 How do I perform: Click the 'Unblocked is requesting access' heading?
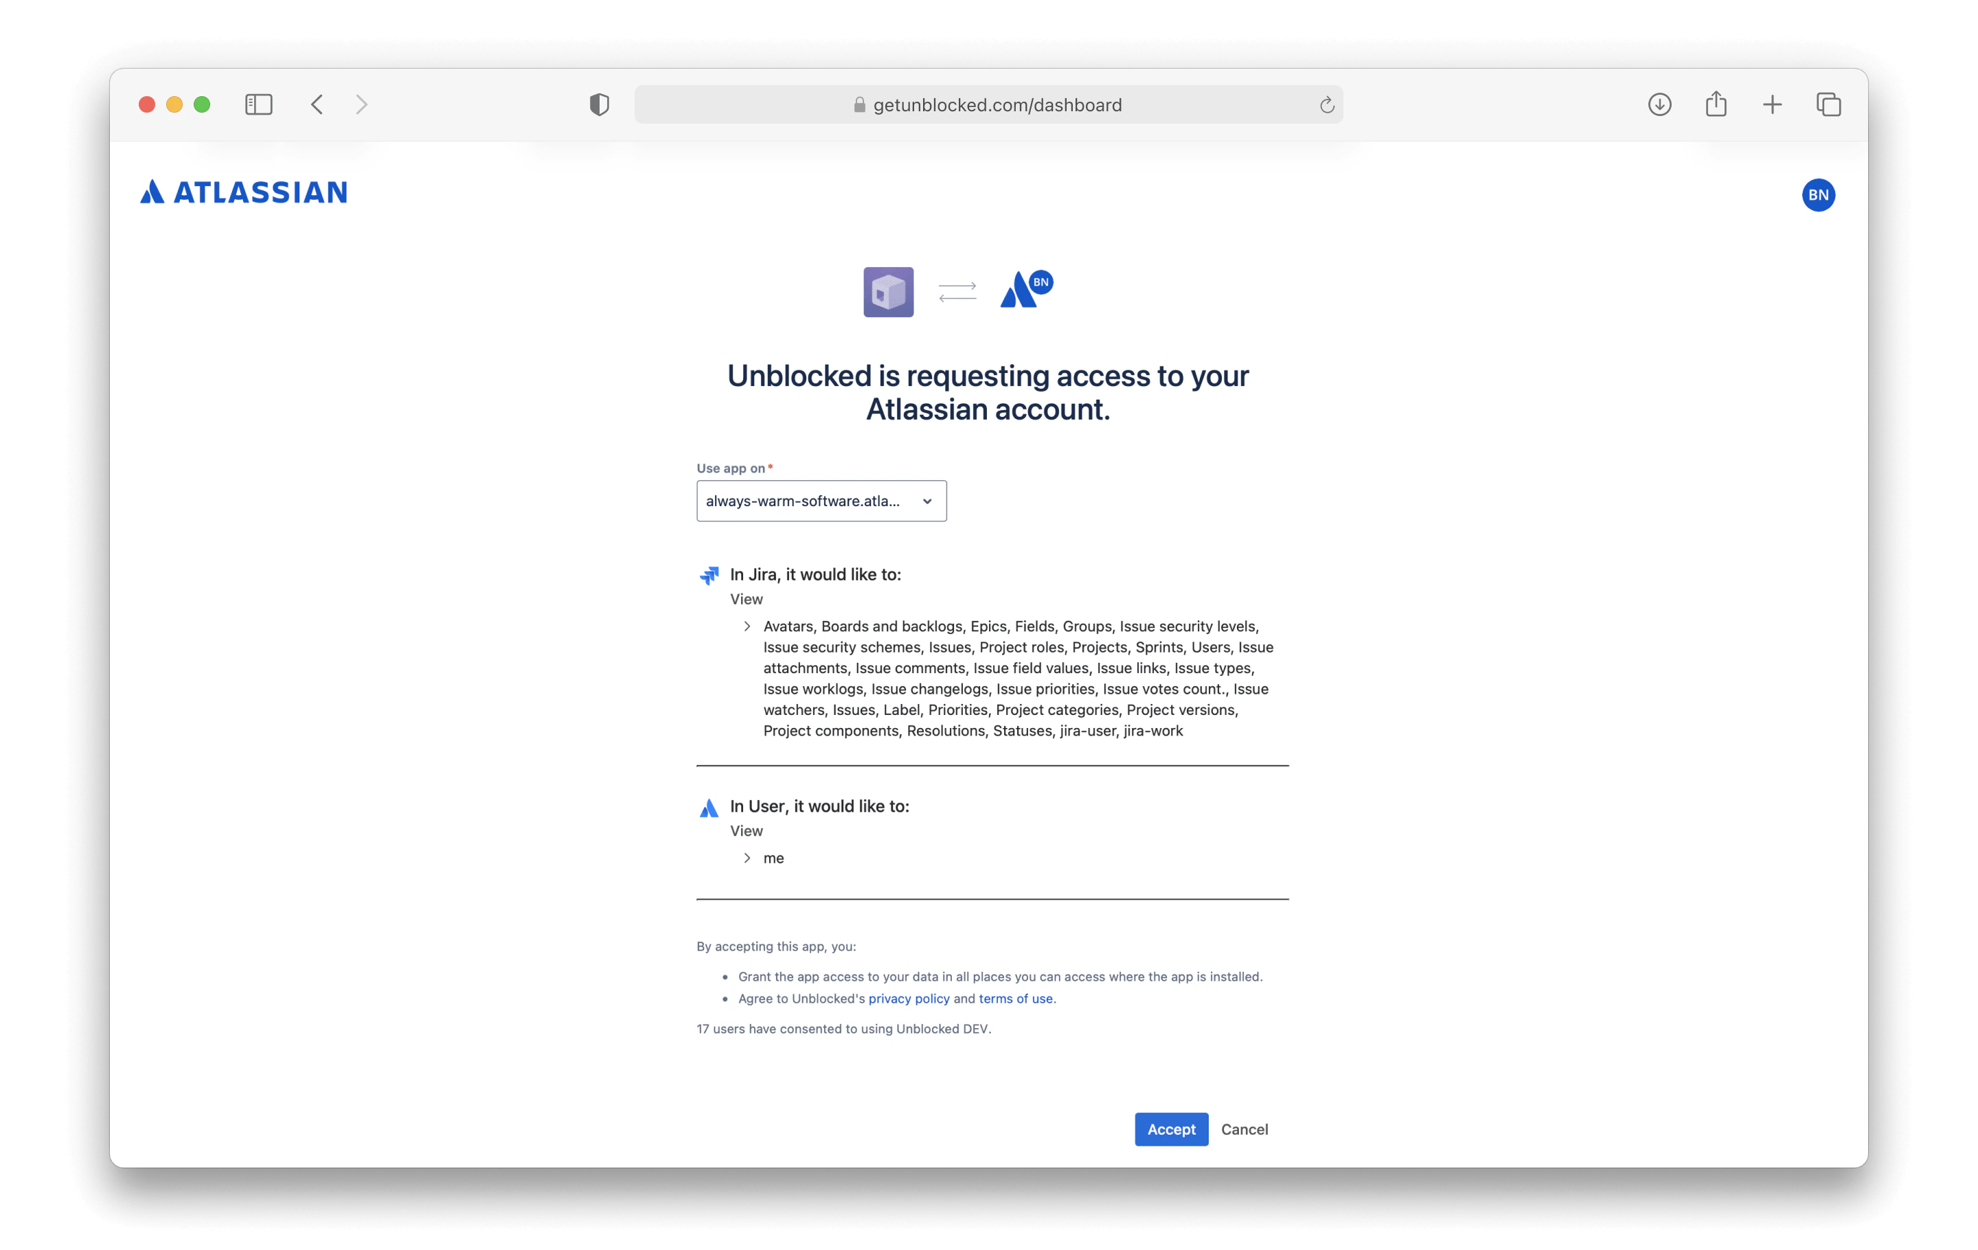click(988, 393)
